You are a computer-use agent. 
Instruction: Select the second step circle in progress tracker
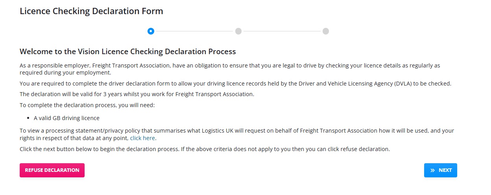tap(238, 31)
